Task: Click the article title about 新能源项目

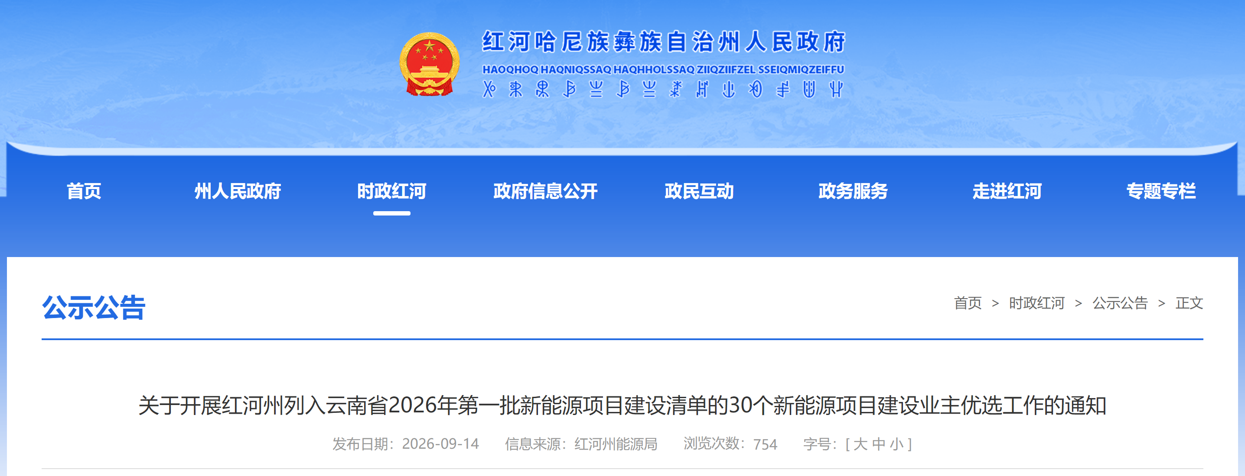Action: (x=622, y=405)
